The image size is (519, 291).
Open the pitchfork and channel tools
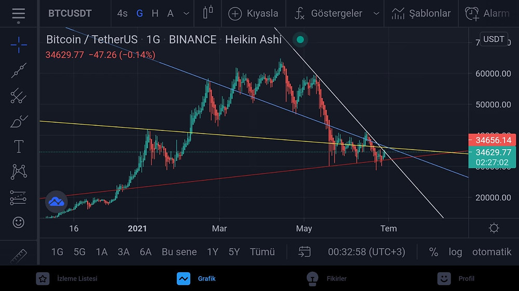tap(19, 96)
